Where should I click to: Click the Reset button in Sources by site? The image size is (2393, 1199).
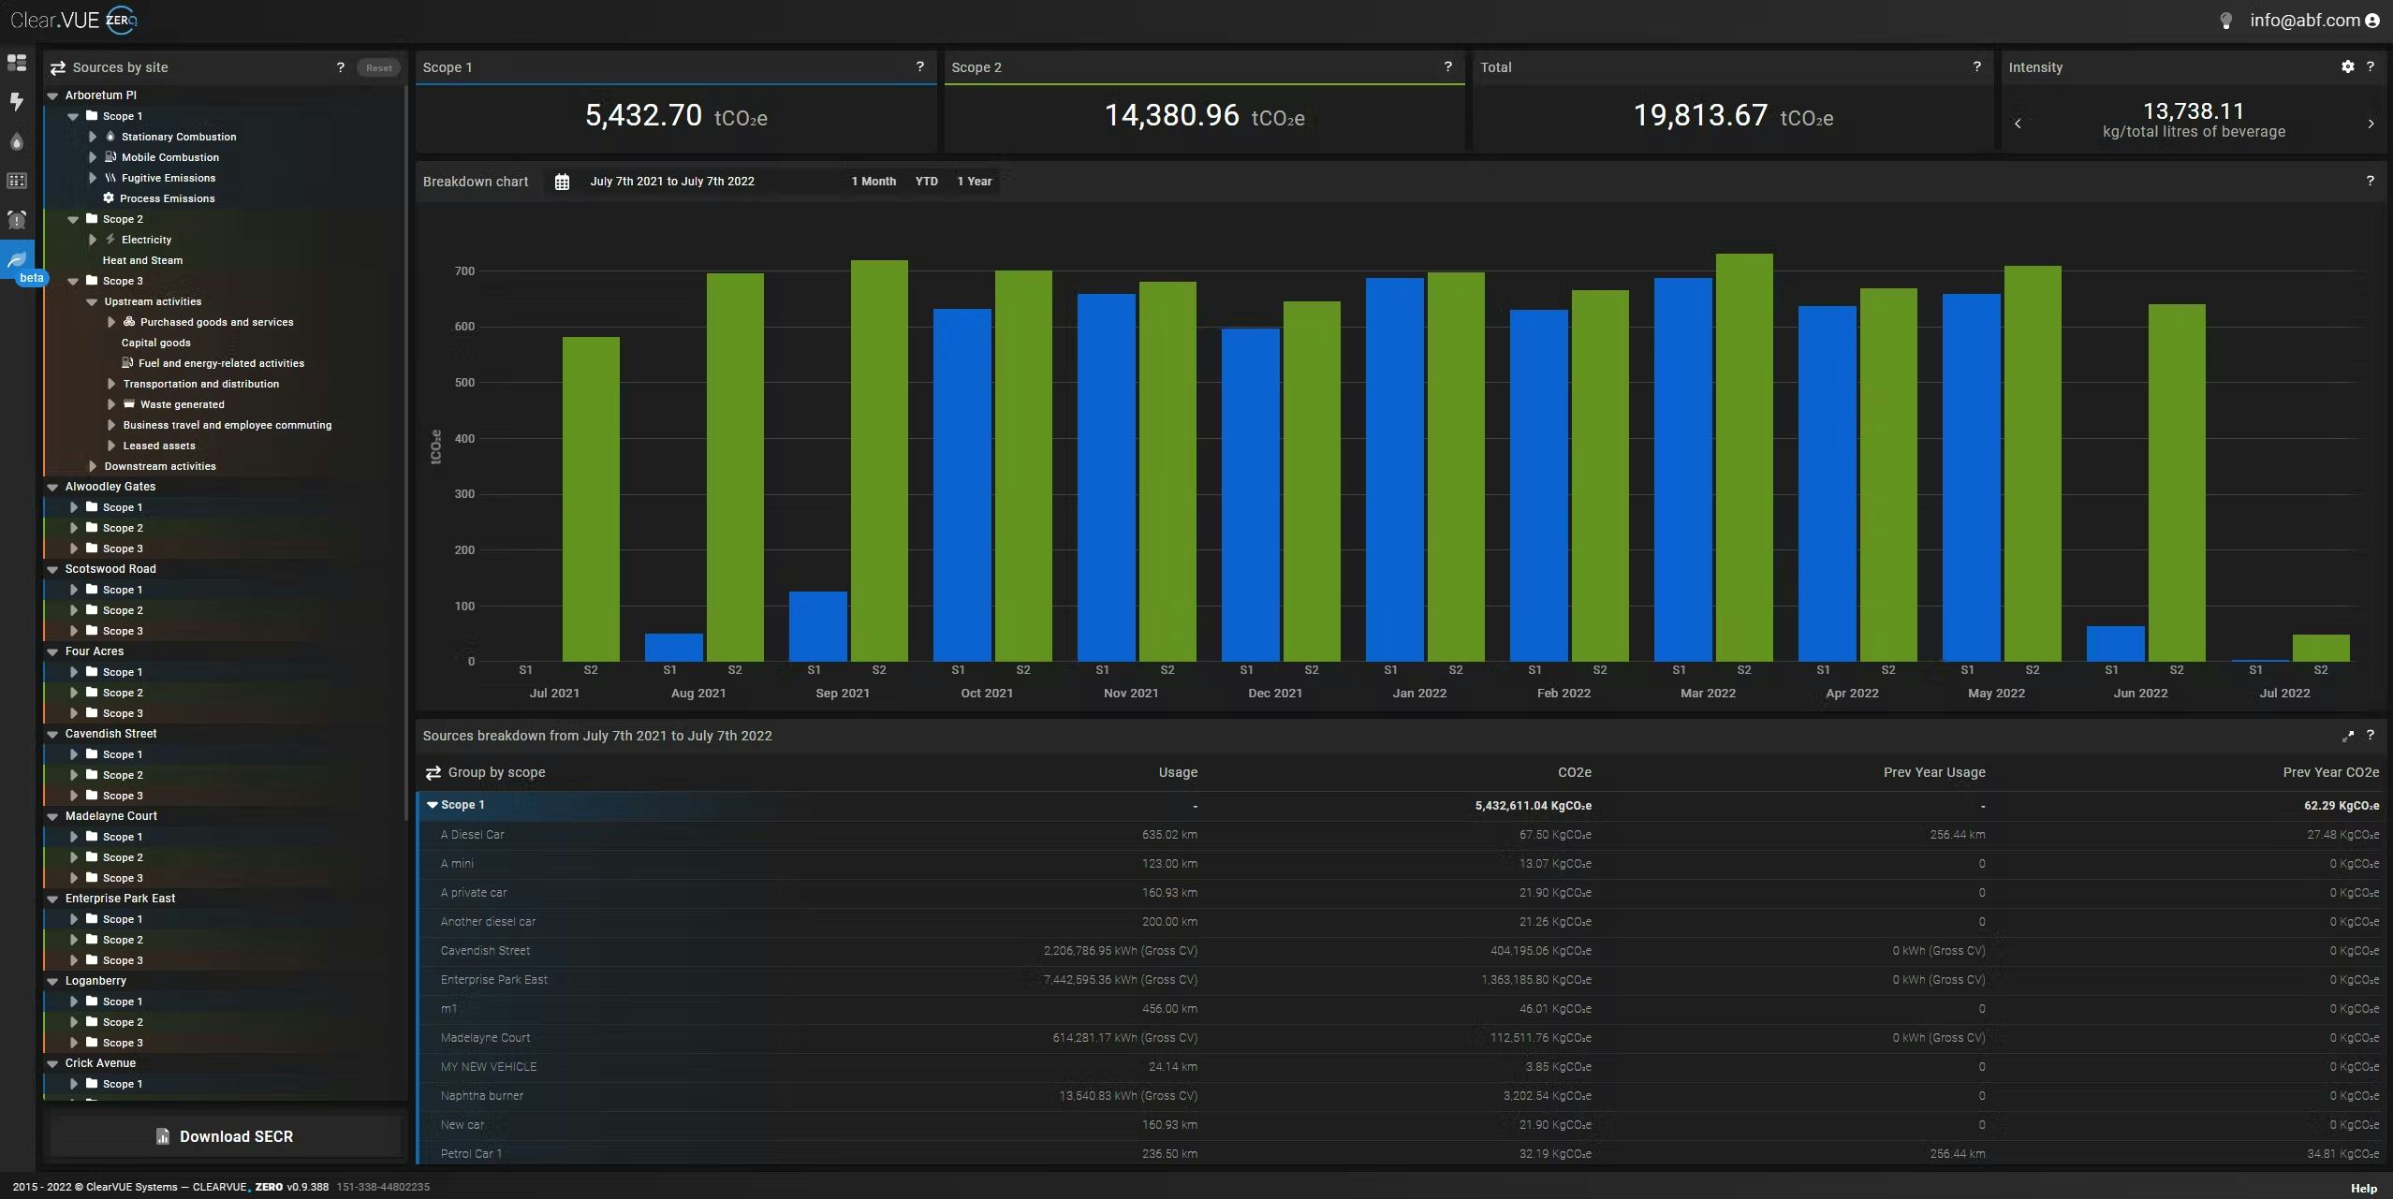tap(377, 67)
